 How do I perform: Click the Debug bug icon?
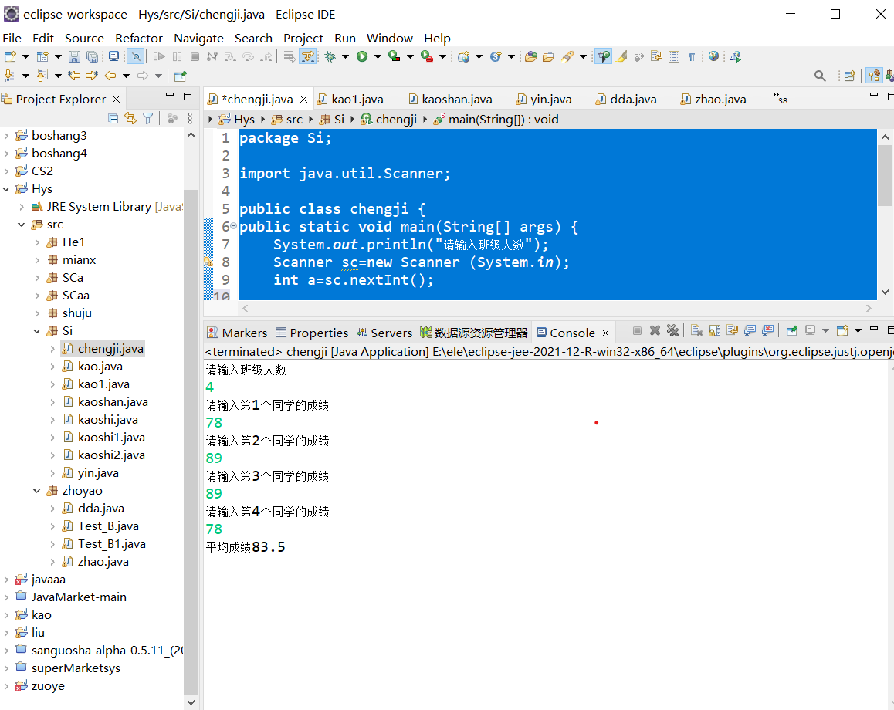click(x=330, y=56)
